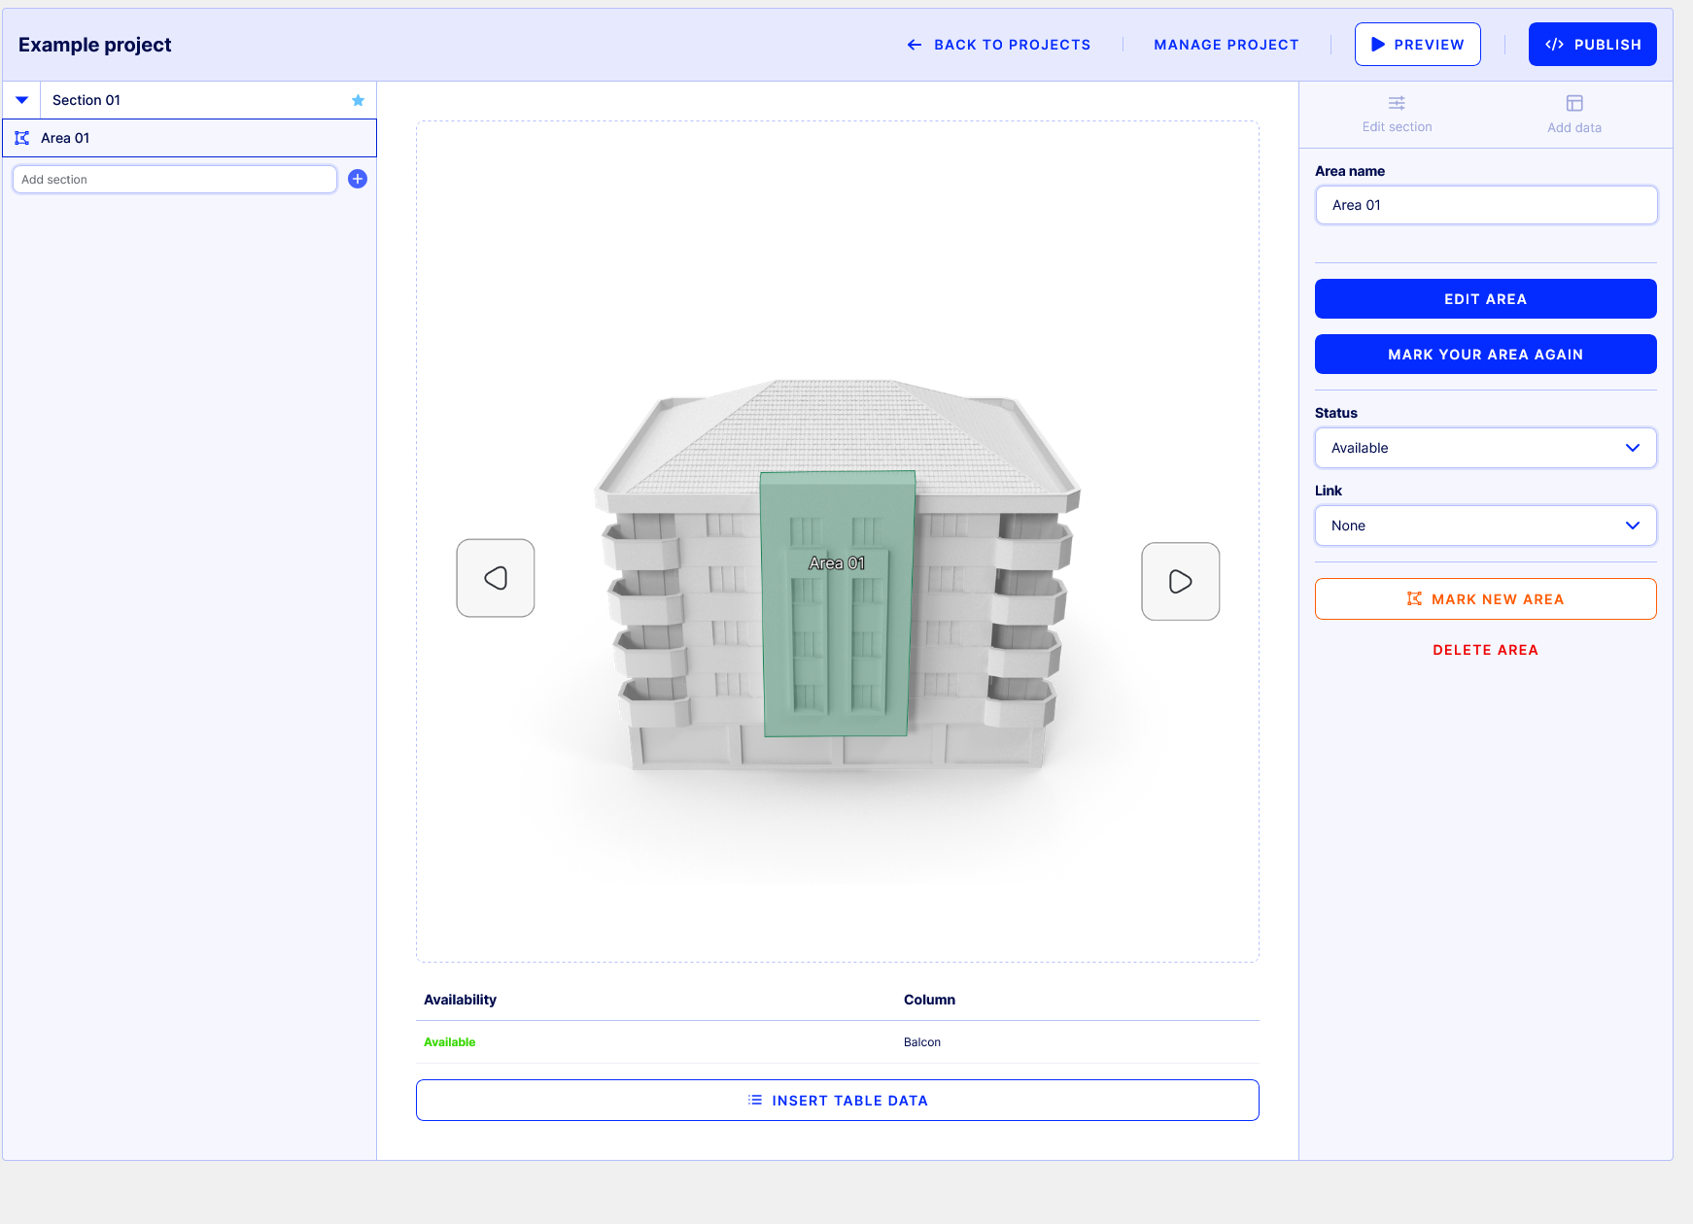Click the plus icon to add a section
The height and width of the screenshot is (1224, 1693).
358,179
